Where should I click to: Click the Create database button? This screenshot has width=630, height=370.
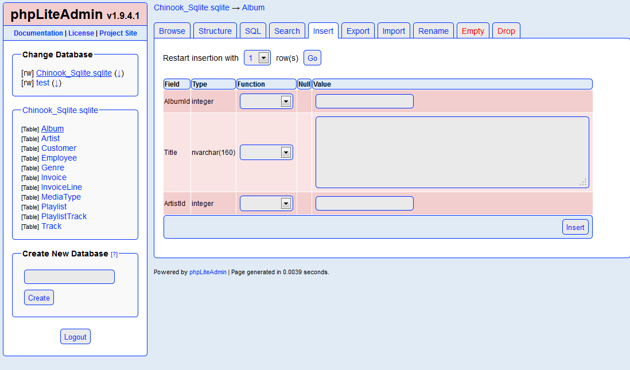(39, 298)
